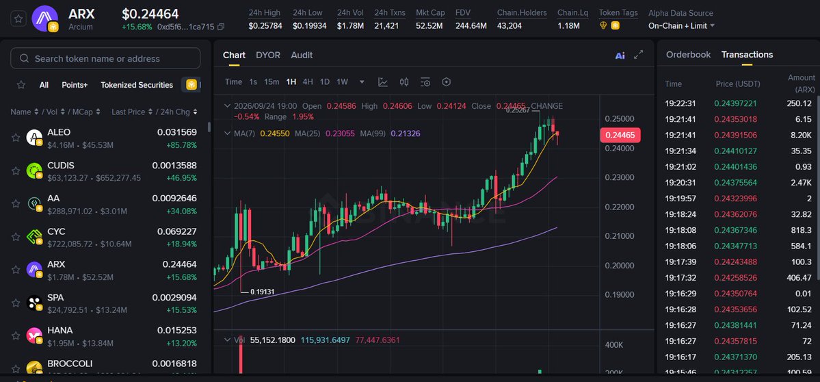The height and width of the screenshot is (382, 820).
Task: Favorite HANA with its row star
Action: [x=16, y=335]
